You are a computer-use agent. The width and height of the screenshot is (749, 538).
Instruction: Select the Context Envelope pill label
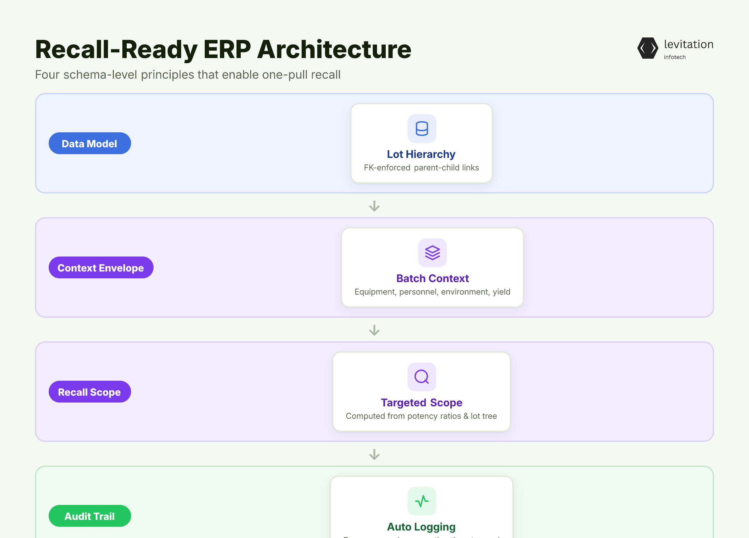click(x=101, y=267)
